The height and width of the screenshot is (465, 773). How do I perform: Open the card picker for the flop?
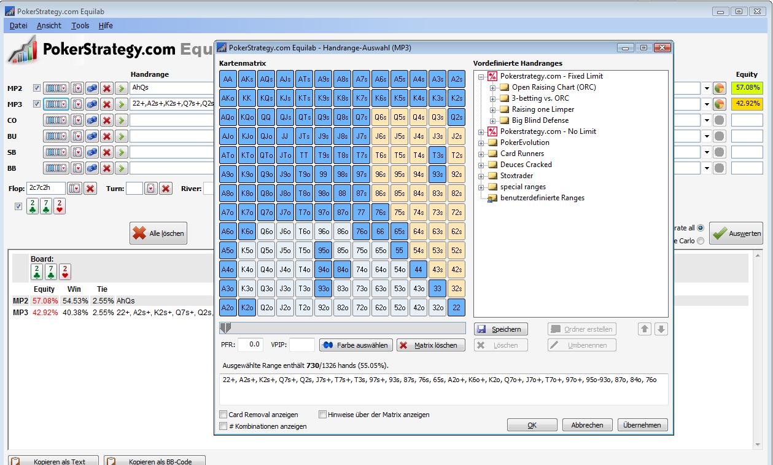pyautogui.click(x=75, y=189)
